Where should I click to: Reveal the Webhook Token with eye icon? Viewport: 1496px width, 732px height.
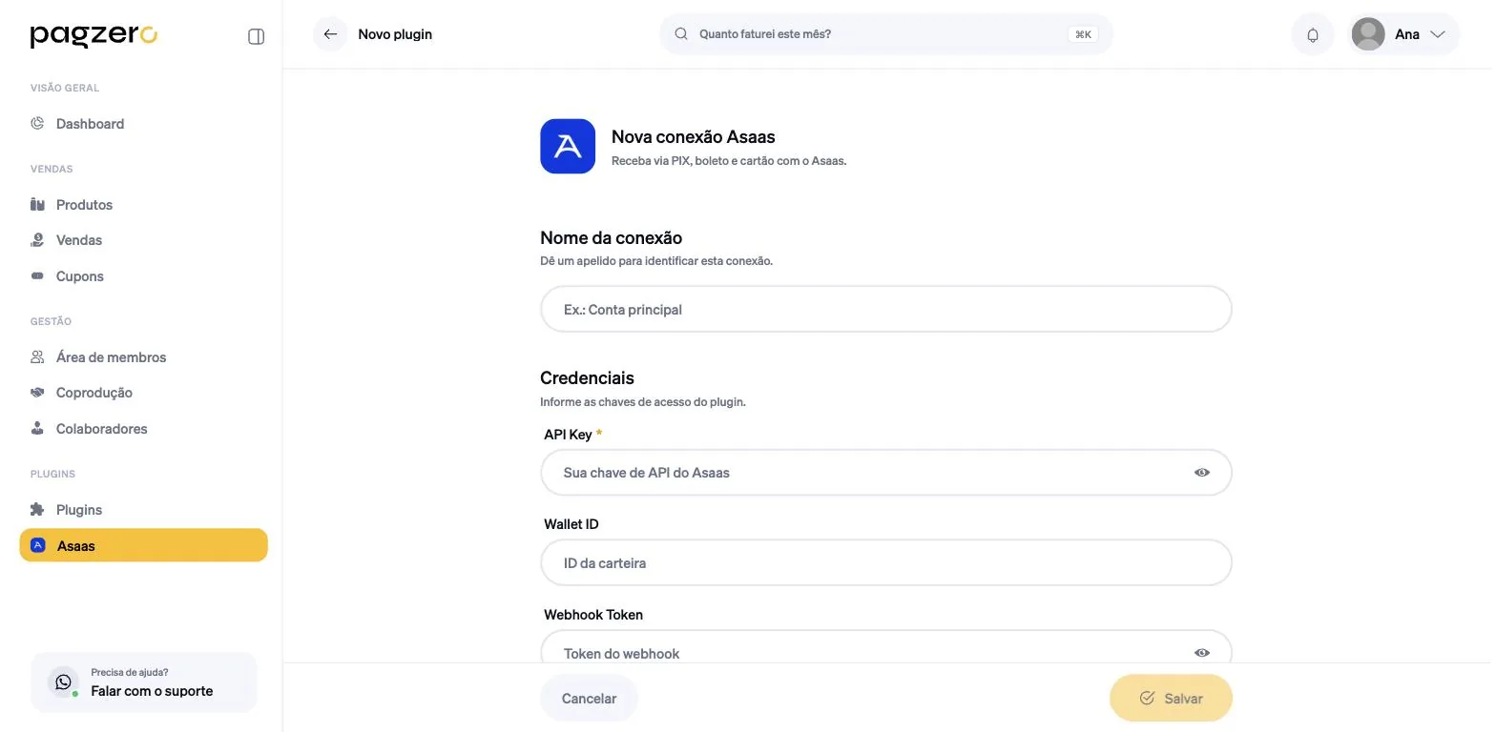1202,653
